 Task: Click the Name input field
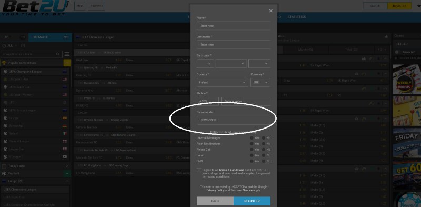[x=234, y=26]
